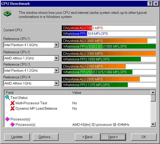Click pink diamond icon beside AMD-K6 processor row
The image size is (160, 144).
coord(13,125)
